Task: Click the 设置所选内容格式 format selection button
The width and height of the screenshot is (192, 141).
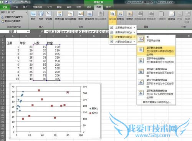Action: (x=12, y=17)
